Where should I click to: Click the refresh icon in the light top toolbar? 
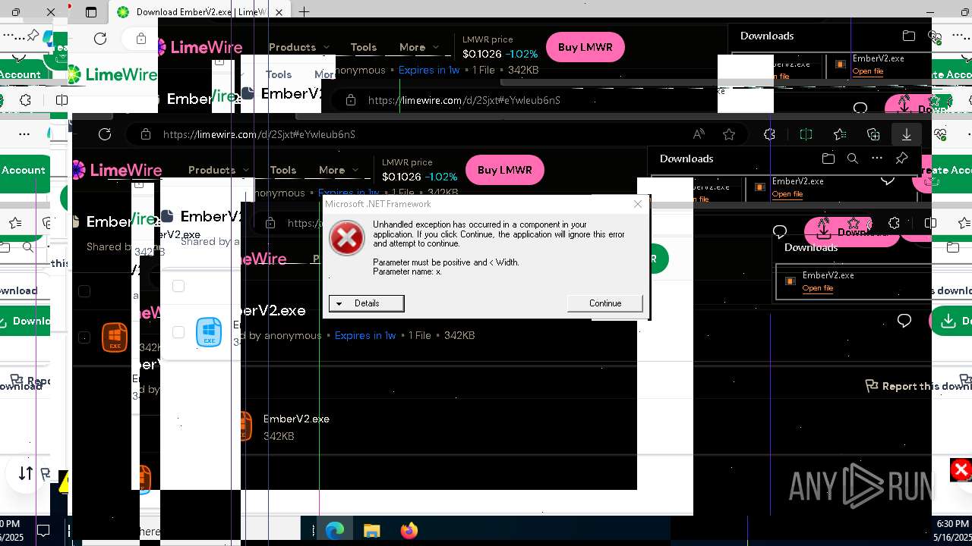tap(100, 39)
